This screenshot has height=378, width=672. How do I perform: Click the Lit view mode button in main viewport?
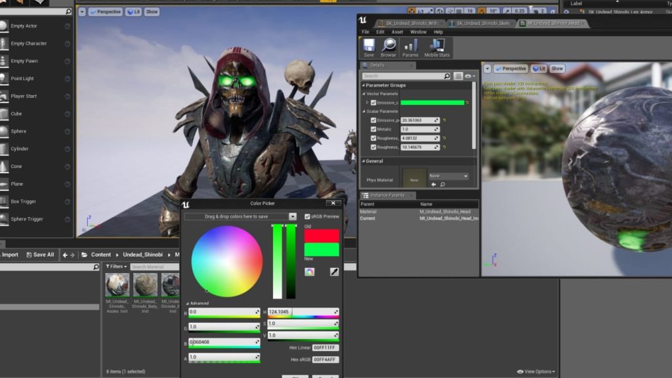(133, 12)
